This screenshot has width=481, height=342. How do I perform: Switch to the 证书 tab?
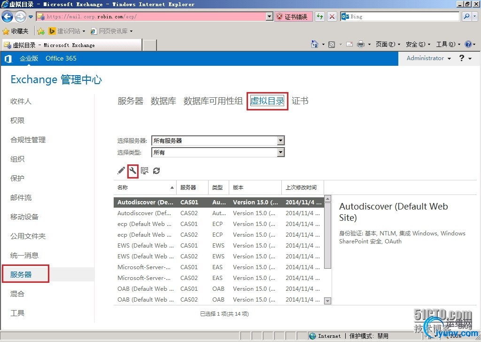(300, 101)
